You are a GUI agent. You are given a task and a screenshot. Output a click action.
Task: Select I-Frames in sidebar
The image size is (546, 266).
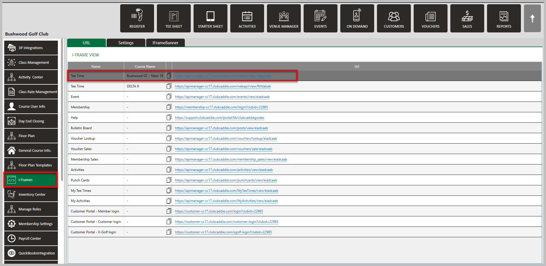point(31,180)
